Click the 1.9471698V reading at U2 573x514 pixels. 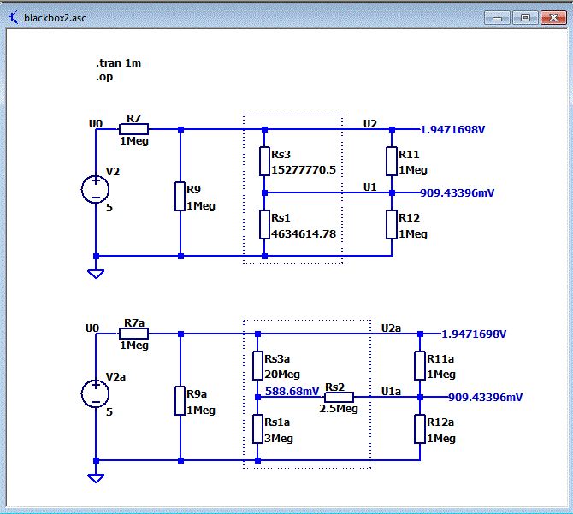click(x=452, y=130)
